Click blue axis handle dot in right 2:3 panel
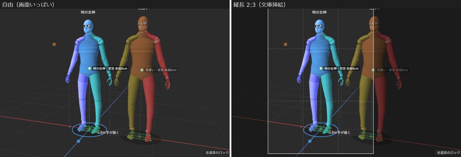The width and height of the screenshot is (461, 157). [x=310, y=141]
